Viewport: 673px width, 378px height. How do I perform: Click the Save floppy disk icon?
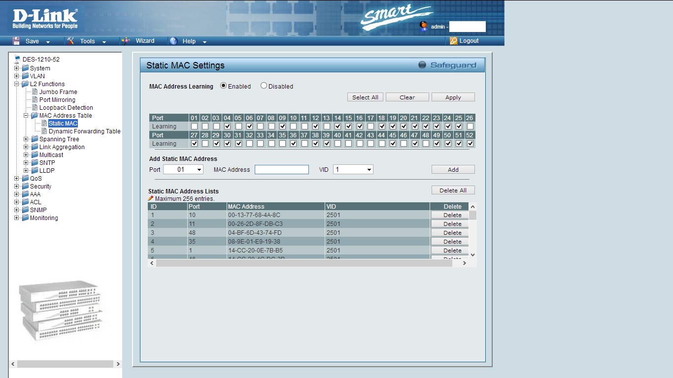tap(16, 41)
